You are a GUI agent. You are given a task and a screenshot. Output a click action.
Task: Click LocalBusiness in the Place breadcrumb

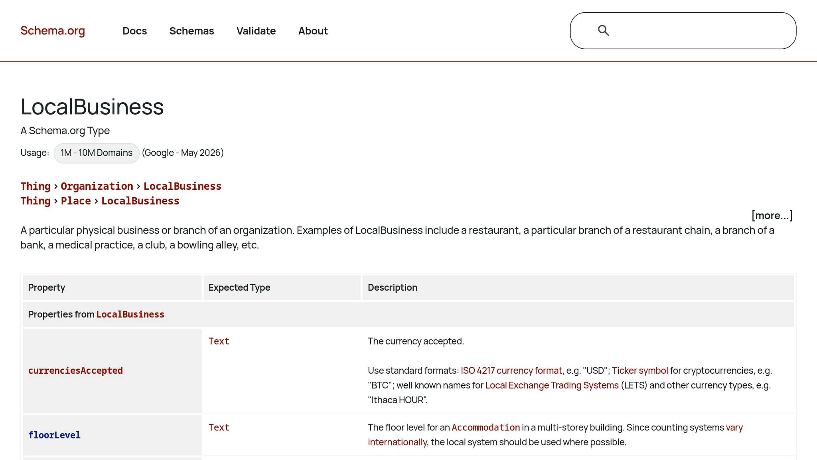[x=140, y=201]
